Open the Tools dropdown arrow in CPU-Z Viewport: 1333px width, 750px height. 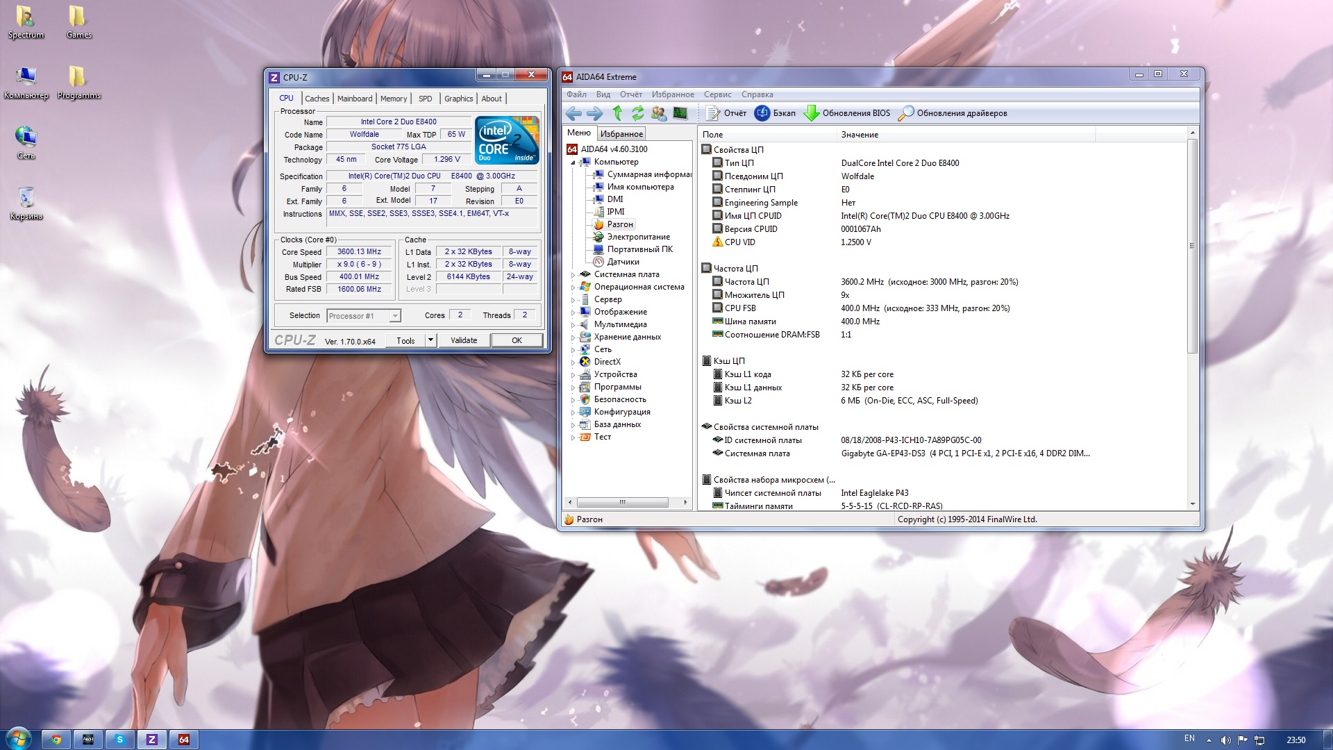(x=430, y=340)
